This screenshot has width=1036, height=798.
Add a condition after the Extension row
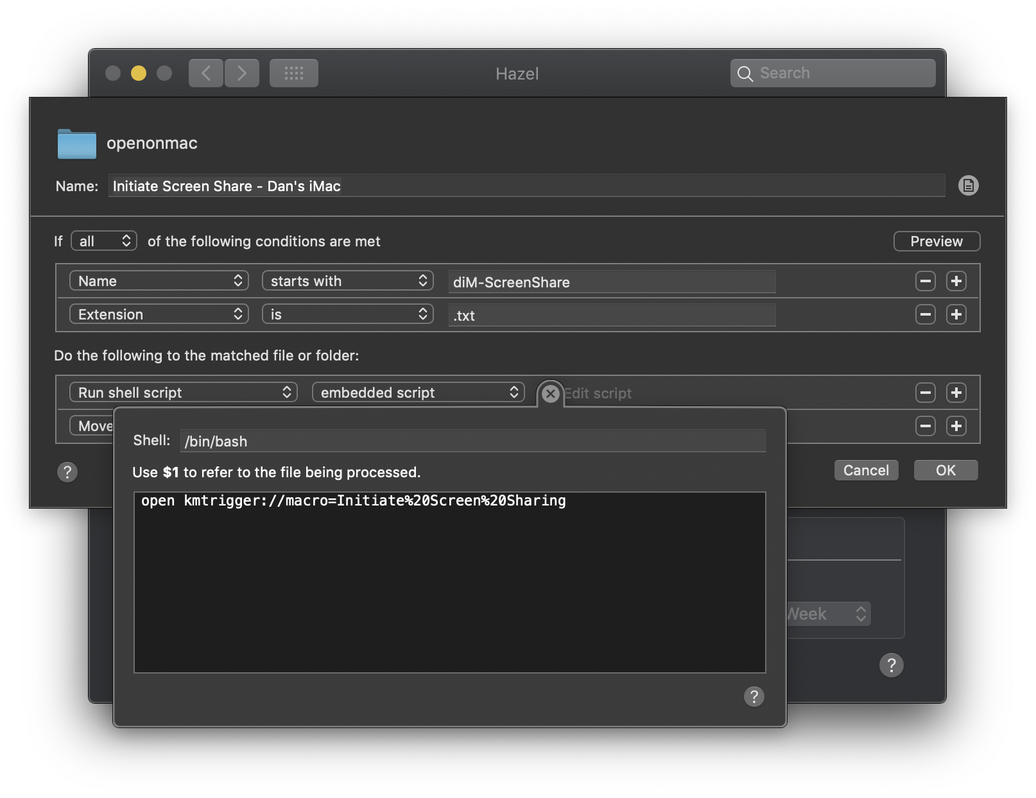(x=956, y=314)
